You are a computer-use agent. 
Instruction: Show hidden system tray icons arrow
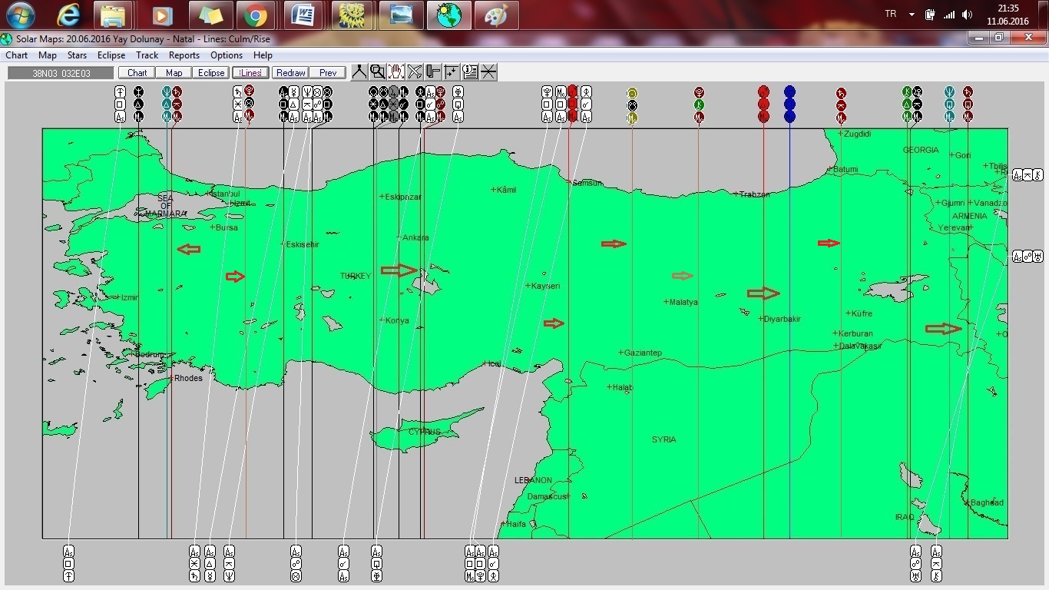tap(912, 15)
